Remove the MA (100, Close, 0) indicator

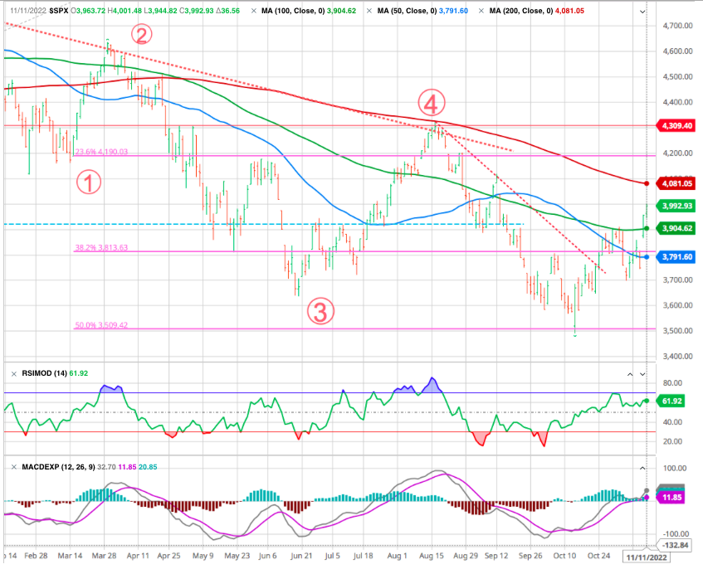point(254,11)
